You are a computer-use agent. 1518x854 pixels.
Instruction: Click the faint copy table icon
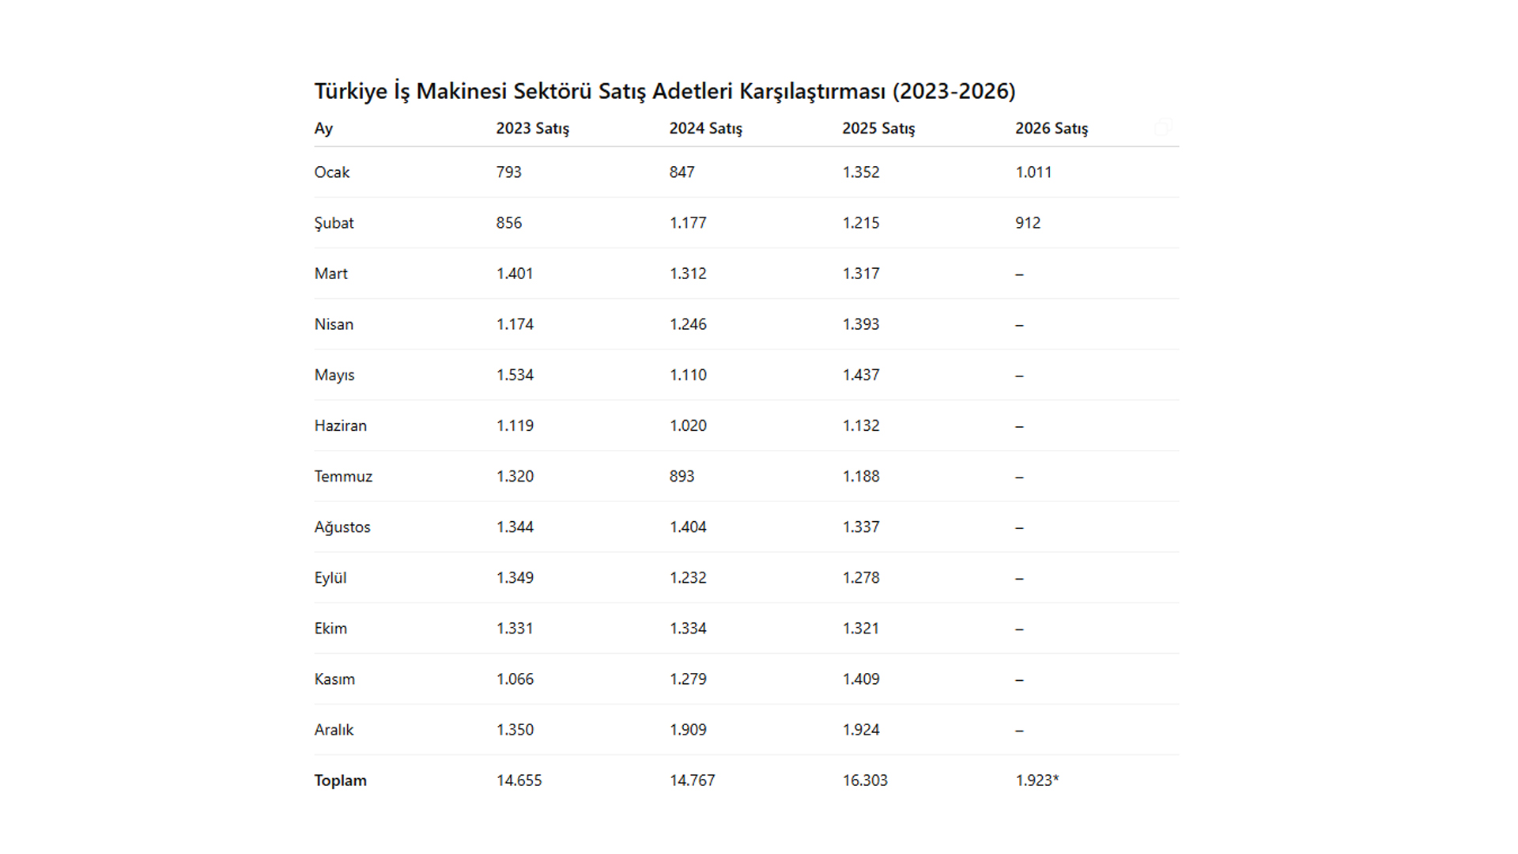coord(1163,127)
